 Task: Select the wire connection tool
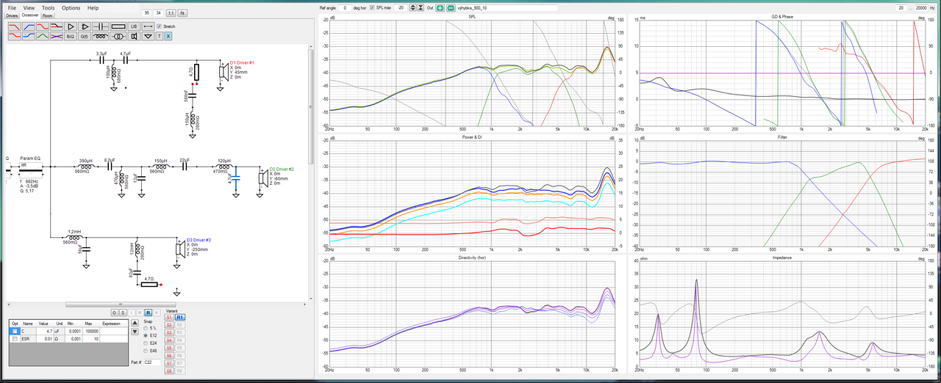[148, 26]
